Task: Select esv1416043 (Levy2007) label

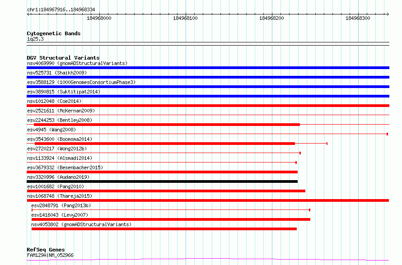Action: [x=60, y=215]
